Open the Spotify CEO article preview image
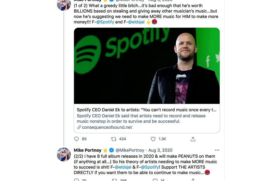 click(x=147, y=66)
